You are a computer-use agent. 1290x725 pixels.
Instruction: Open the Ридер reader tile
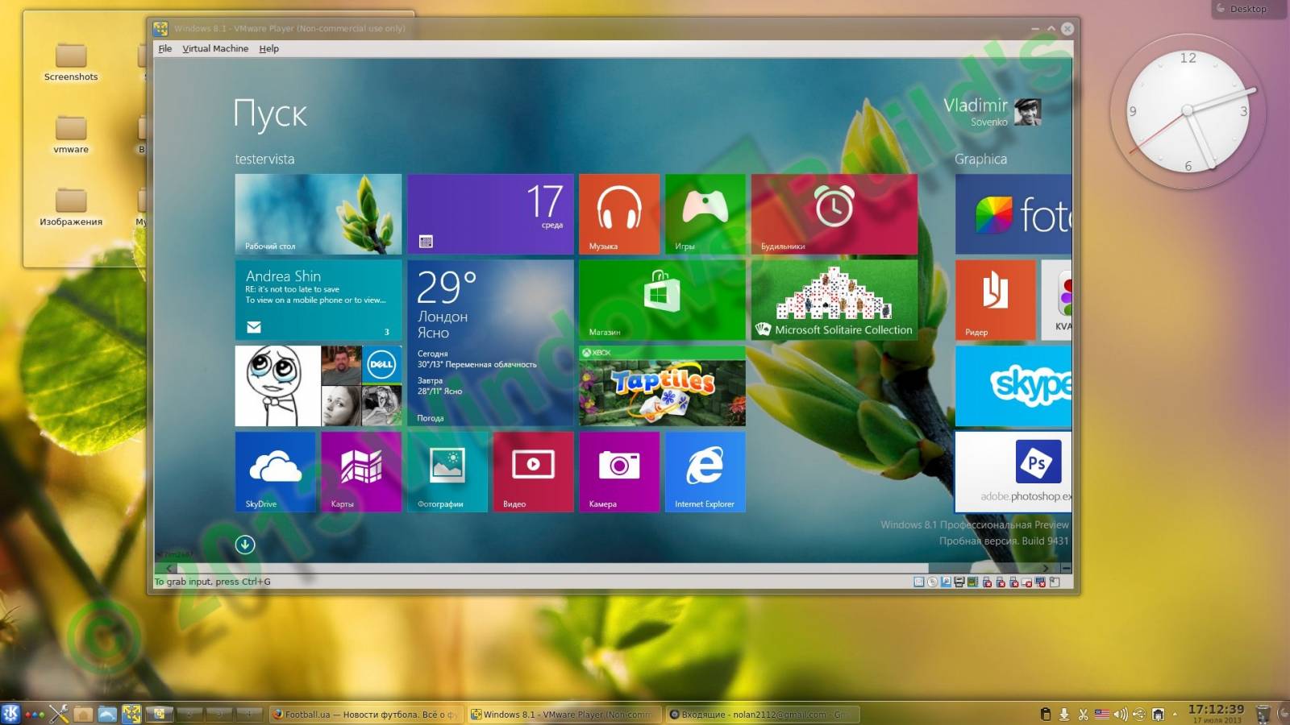coord(996,300)
